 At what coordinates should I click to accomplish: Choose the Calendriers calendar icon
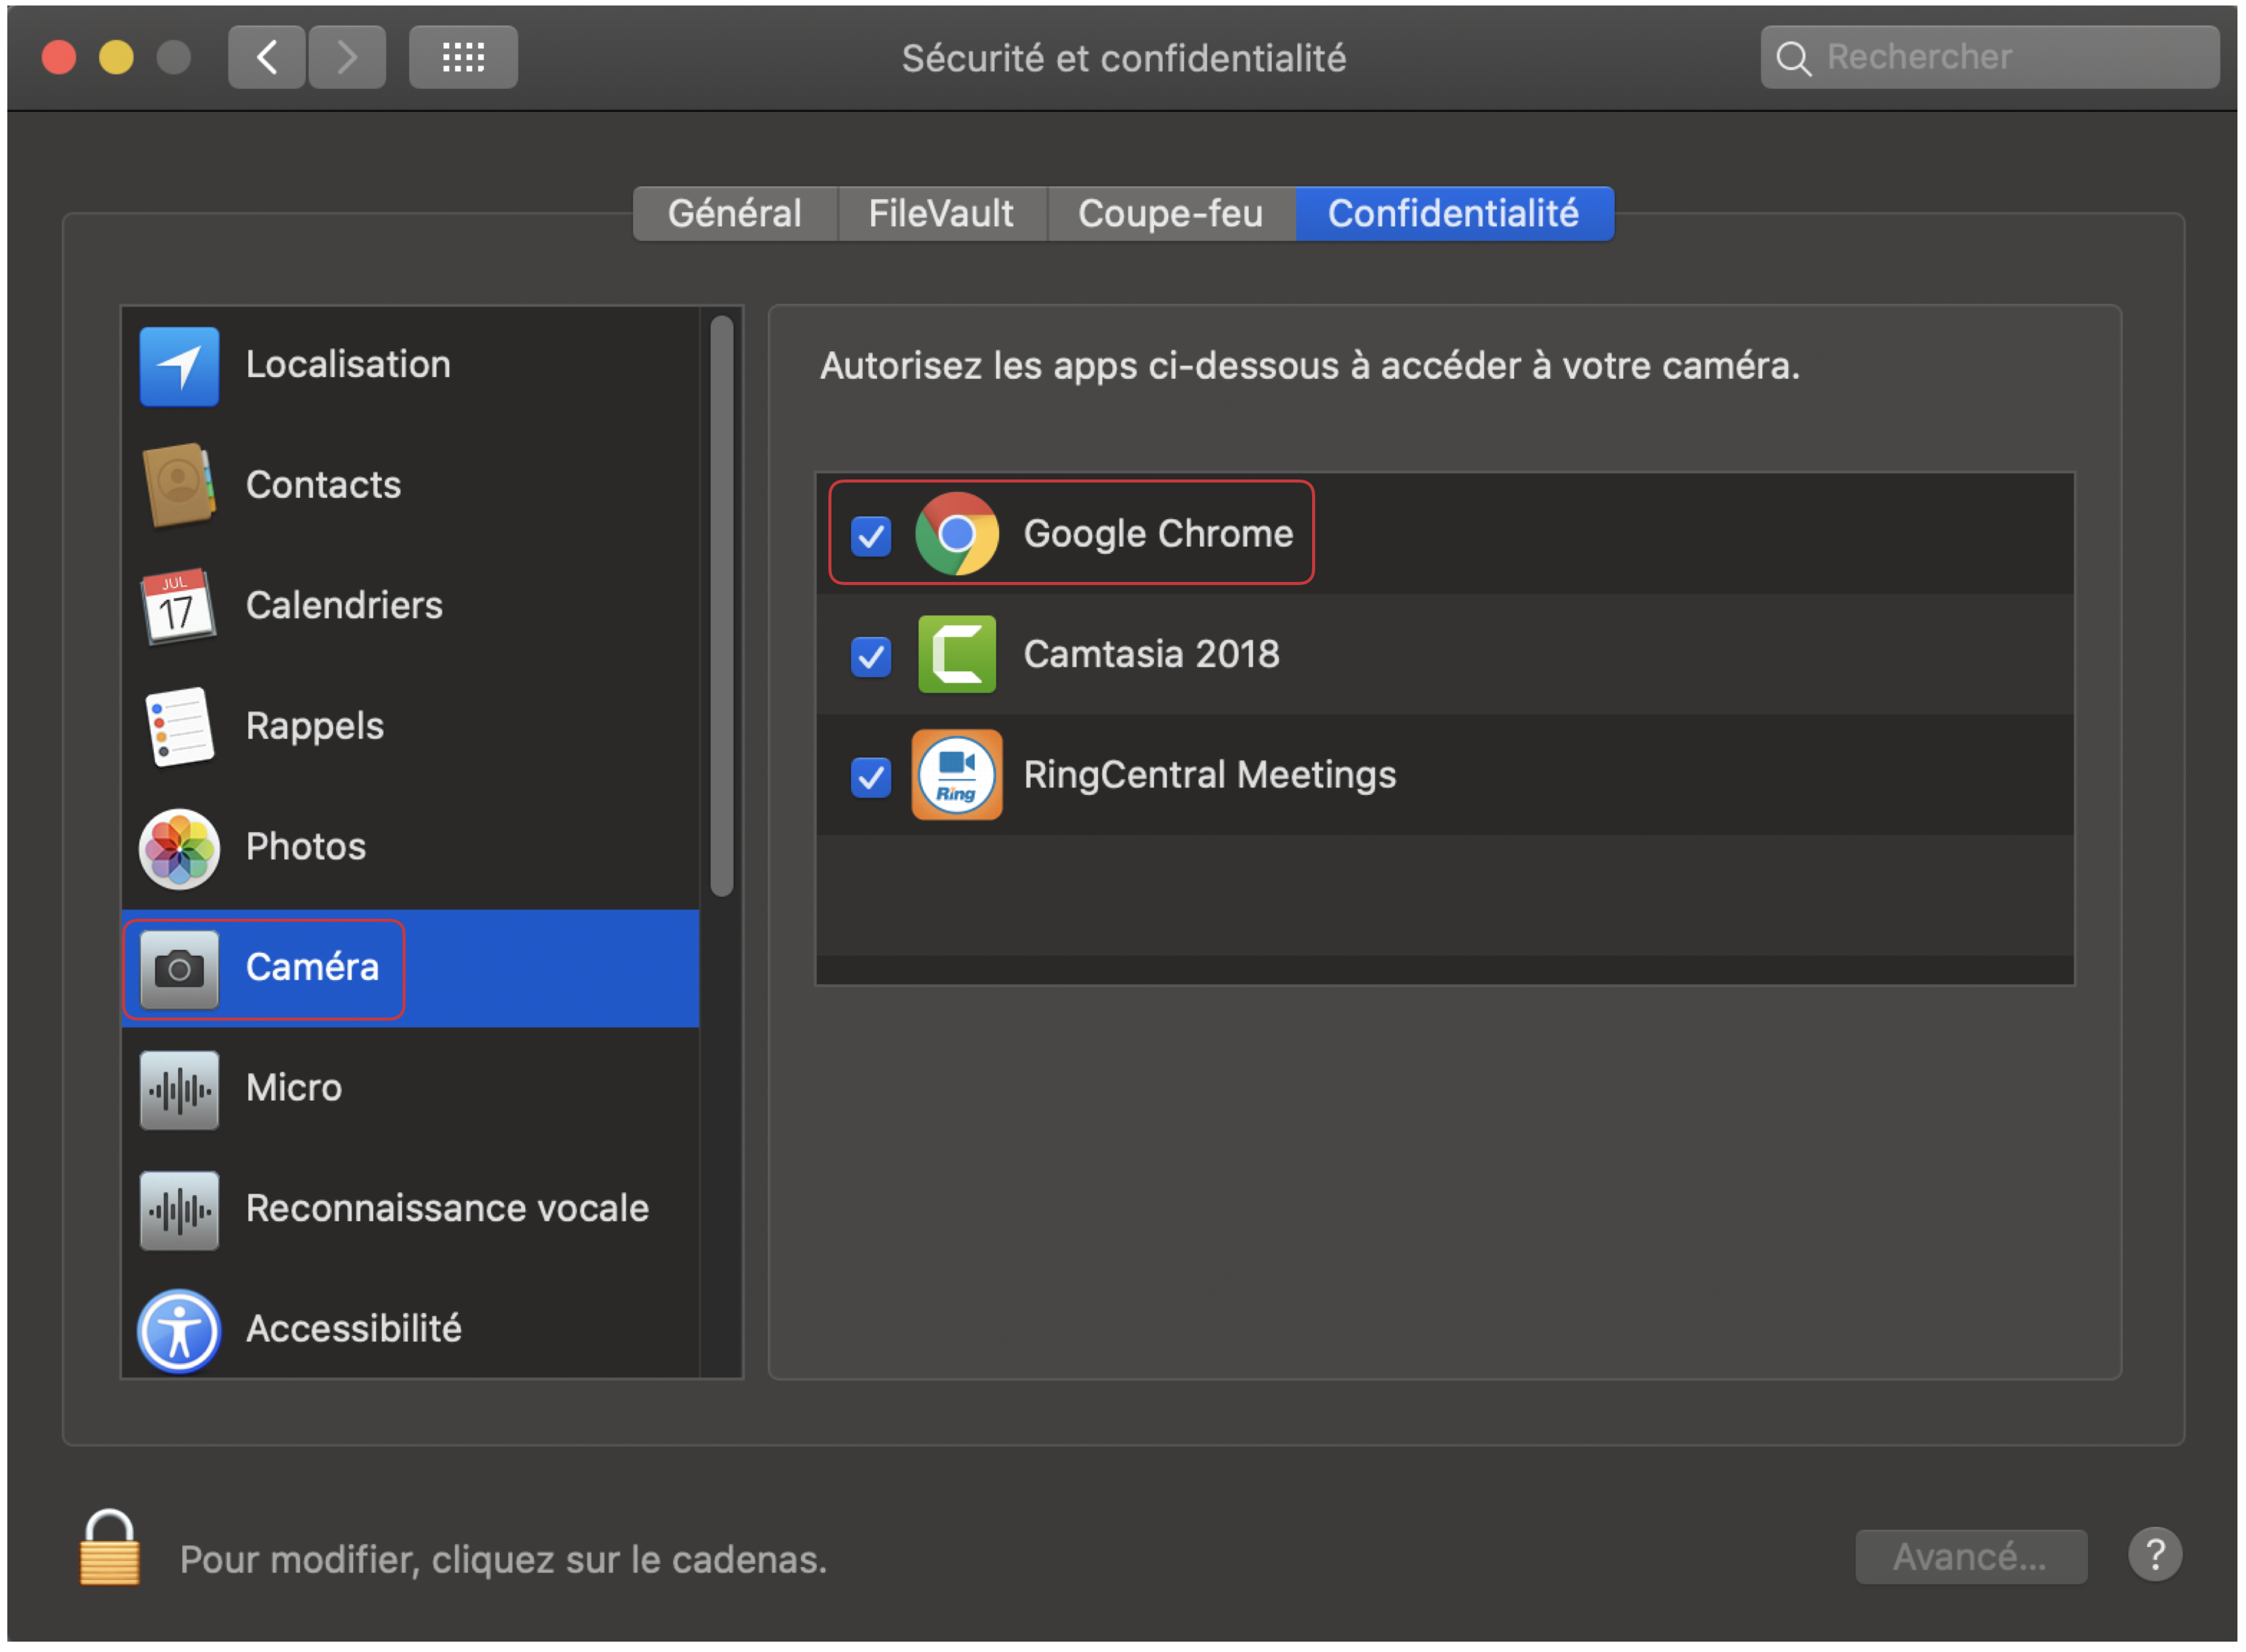pyautogui.click(x=178, y=607)
